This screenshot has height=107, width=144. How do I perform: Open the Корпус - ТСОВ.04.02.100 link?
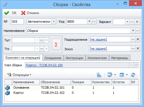click(x=44, y=65)
